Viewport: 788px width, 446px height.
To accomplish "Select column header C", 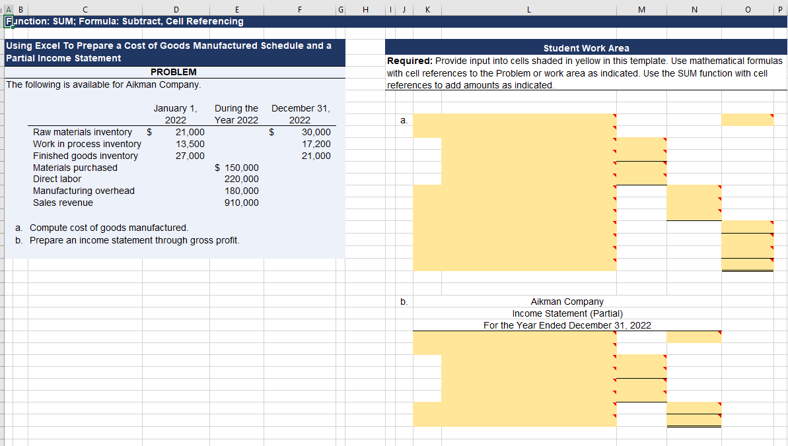I will coord(85,9).
